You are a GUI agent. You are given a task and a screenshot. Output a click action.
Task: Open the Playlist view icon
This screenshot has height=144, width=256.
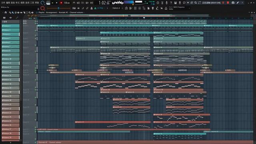click(126, 8)
